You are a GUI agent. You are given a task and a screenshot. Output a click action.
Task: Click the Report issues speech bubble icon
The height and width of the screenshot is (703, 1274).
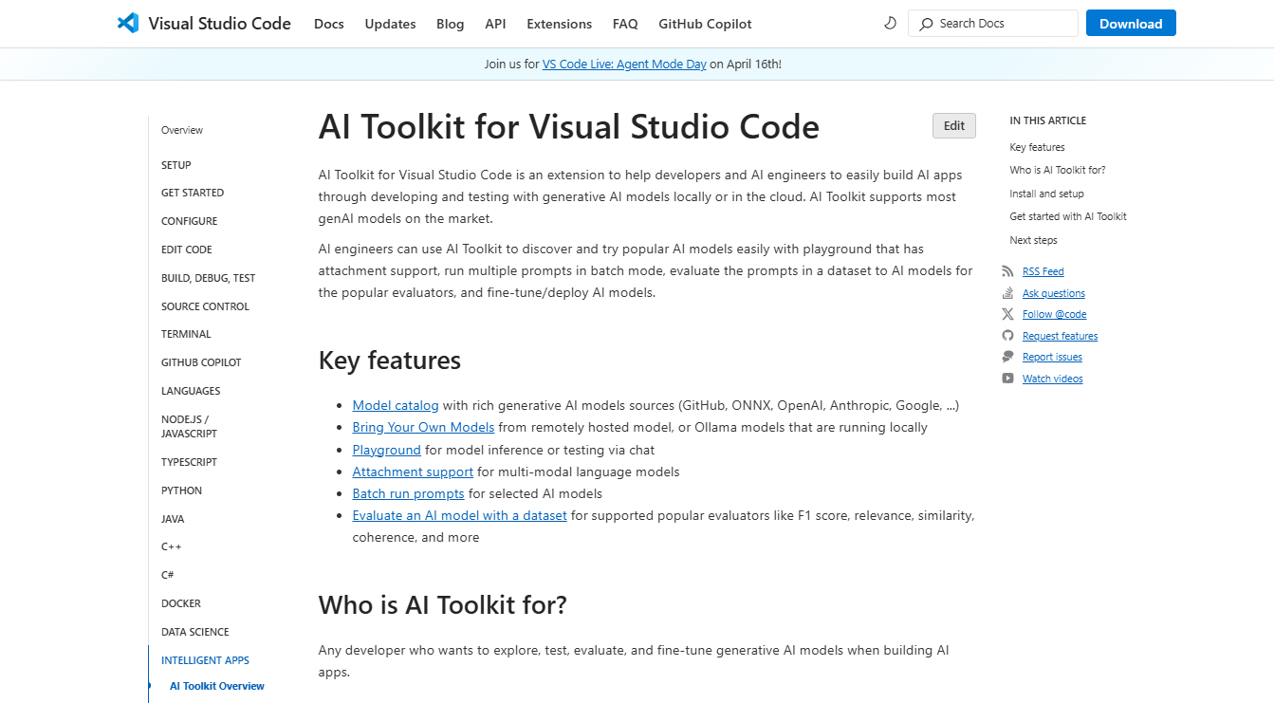[x=1007, y=357]
